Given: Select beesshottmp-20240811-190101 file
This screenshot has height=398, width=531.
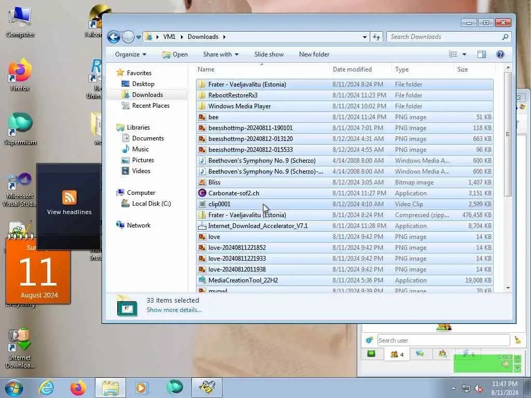Looking at the screenshot, I should click(344, 128).
